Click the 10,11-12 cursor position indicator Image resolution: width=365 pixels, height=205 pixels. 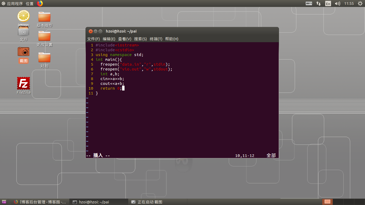point(245,155)
